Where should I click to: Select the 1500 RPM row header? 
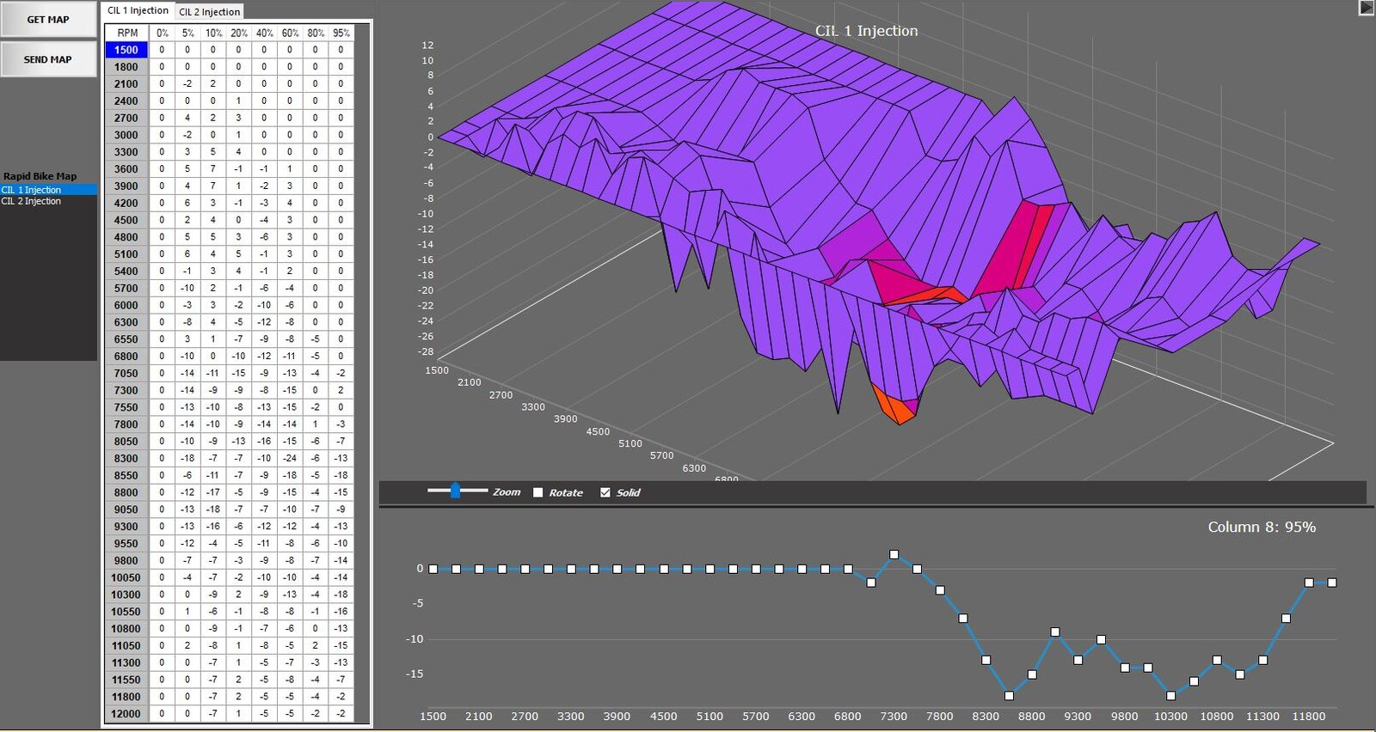pos(126,50)
